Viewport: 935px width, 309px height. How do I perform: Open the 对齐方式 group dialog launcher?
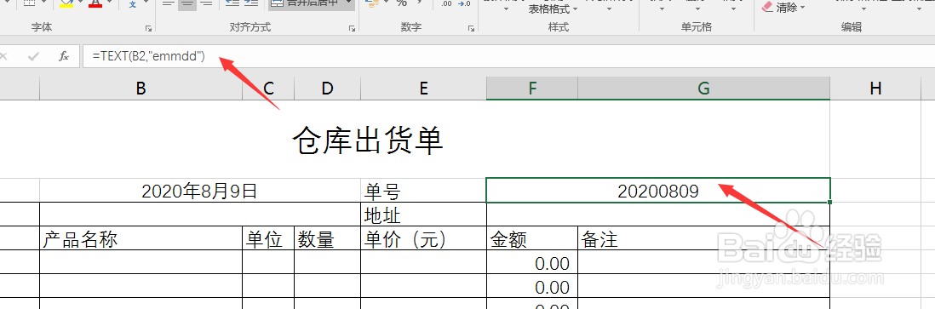(x=352, y=28)
